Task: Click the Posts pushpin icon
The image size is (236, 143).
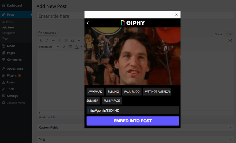Action: (4, 14)
